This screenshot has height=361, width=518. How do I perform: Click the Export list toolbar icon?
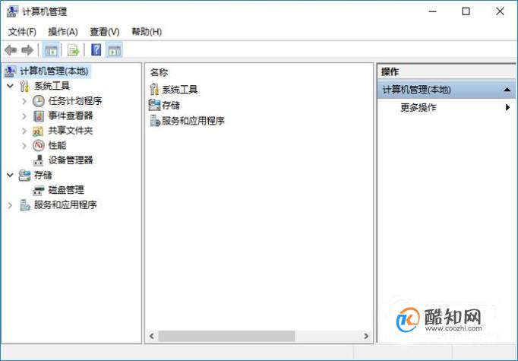coord(74,50)
